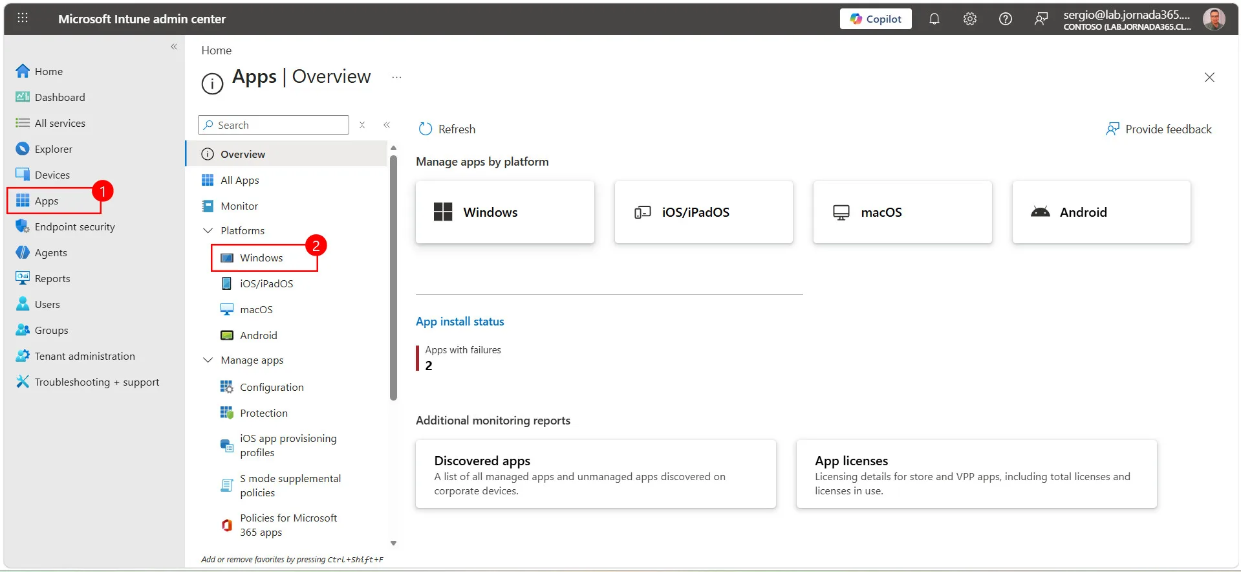Screen dimensions: 1241x572
Task: Click the feedback person icon in header
Action: click(1041, 19)
